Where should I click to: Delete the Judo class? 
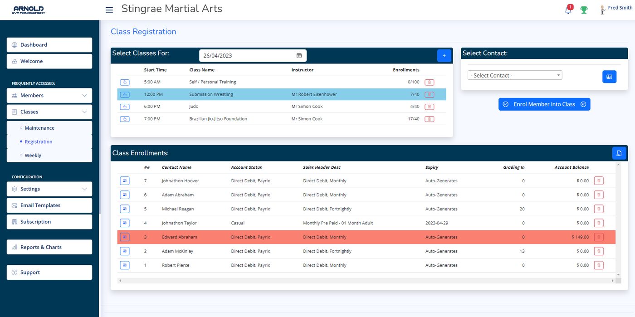[429, 107]
